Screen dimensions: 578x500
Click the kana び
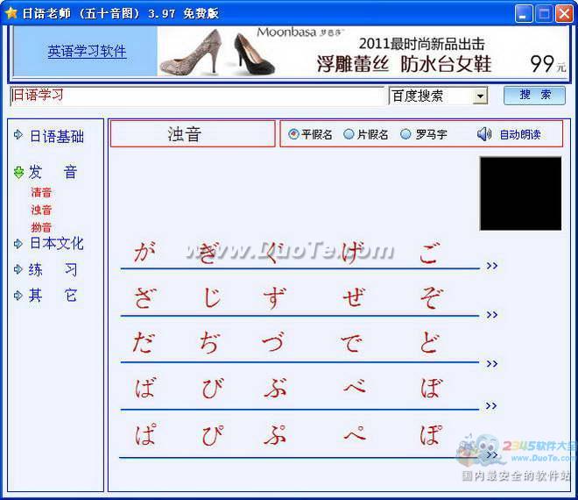pos(212,389)
